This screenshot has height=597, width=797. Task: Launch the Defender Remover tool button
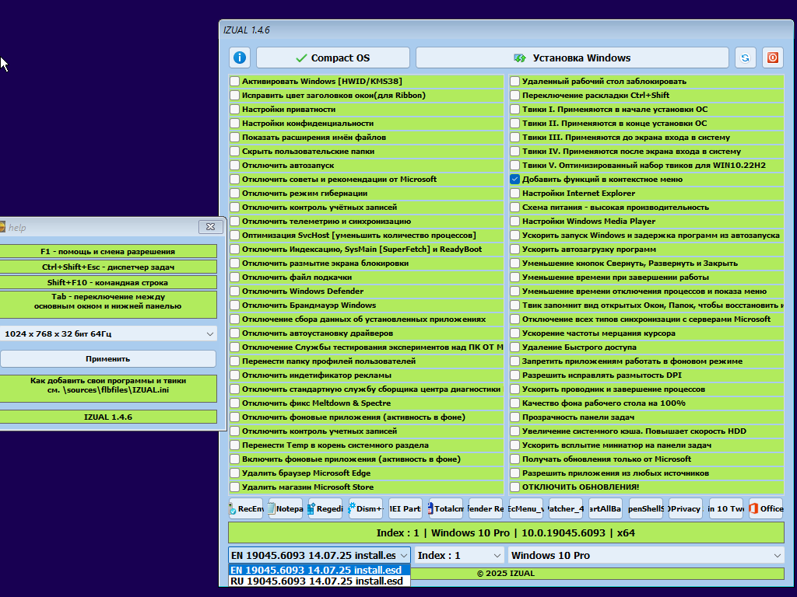tap(486, 508)
